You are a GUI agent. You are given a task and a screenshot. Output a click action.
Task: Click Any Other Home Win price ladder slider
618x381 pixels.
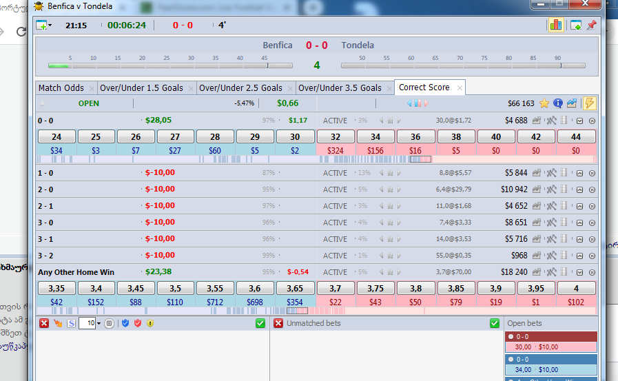pyautogui.click(x=297, y=311)
